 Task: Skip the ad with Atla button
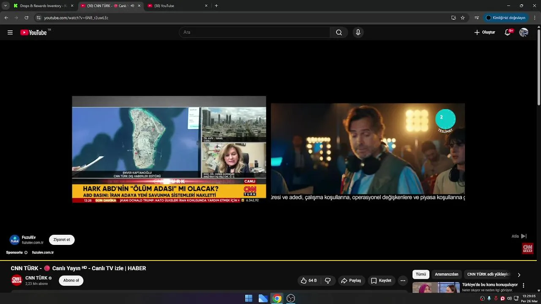[519, 236]
